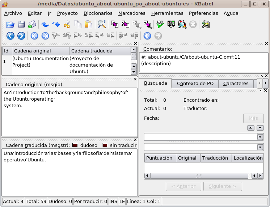Click the up arrow button below Más

pyautogui.click(x=251, y=128)
